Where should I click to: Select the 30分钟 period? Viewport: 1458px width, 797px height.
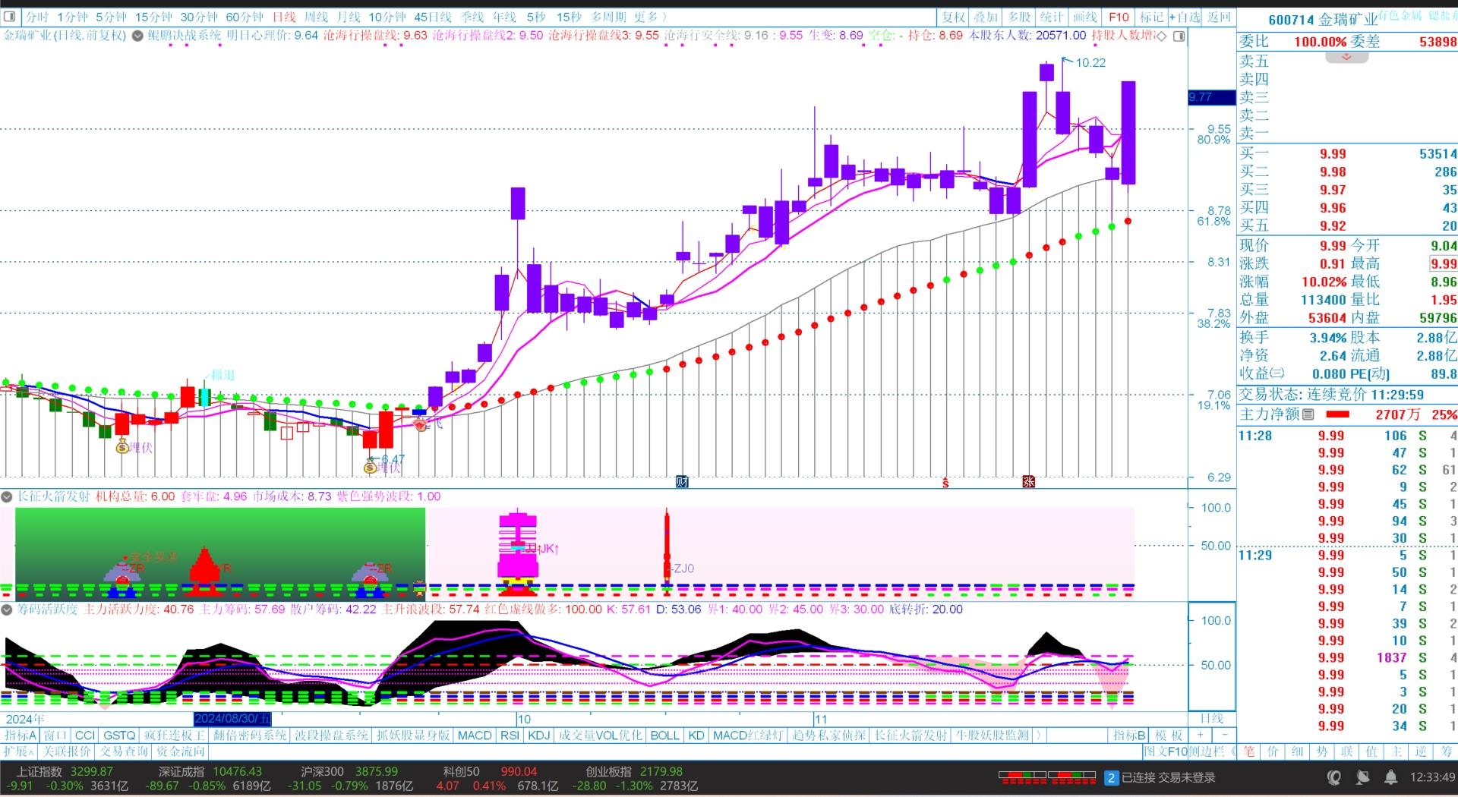point(199,17)
